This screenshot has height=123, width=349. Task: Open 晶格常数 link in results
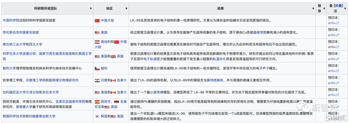tap(260, 32)
